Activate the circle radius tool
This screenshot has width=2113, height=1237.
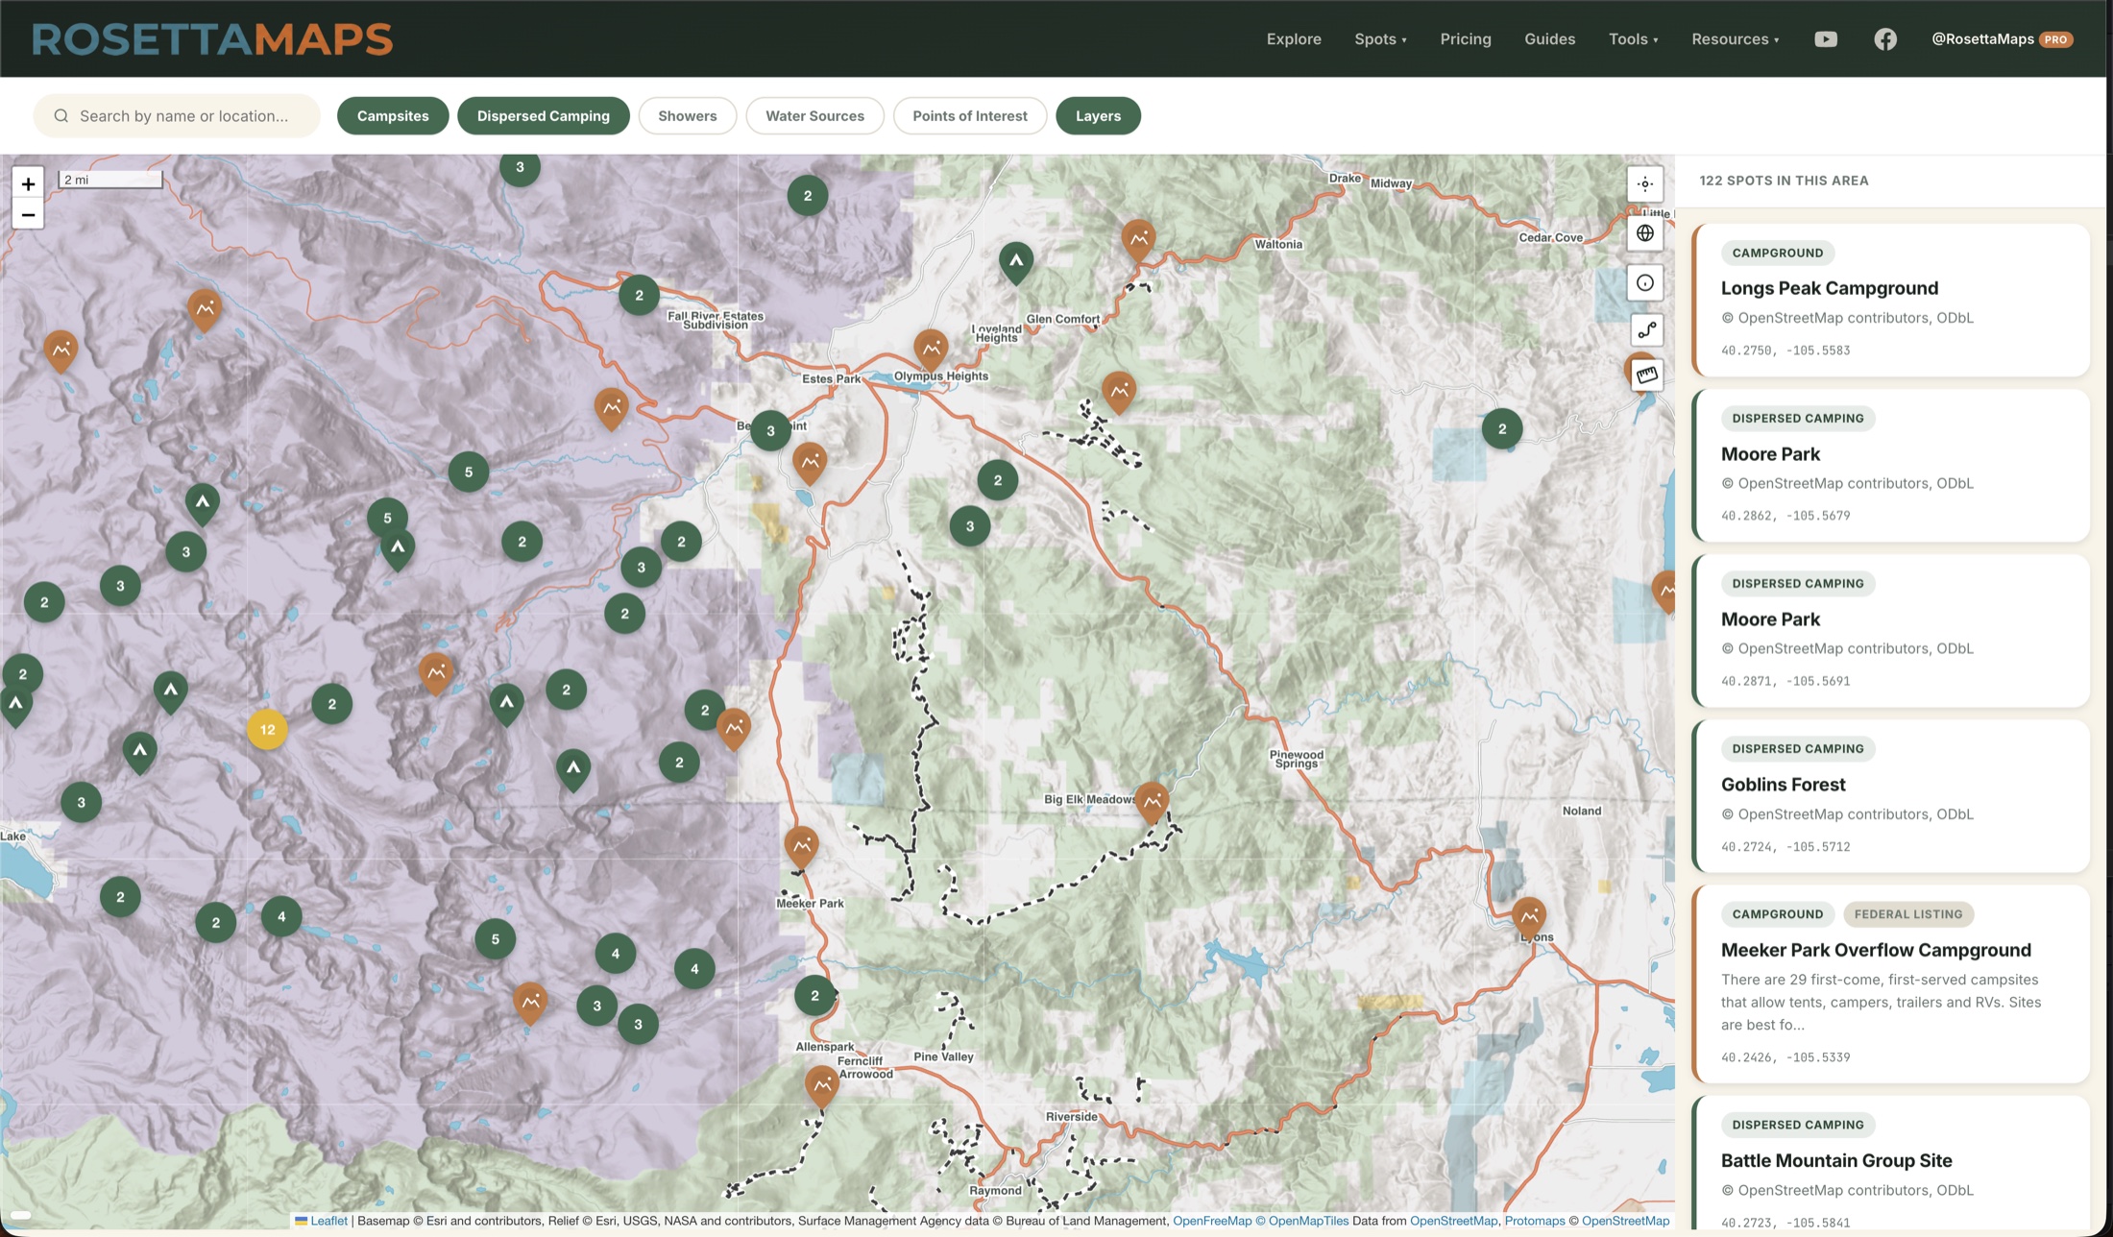(1645, 282)
